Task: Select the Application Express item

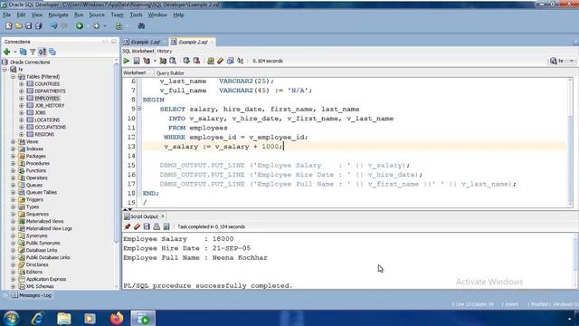Action: (46, 280)
